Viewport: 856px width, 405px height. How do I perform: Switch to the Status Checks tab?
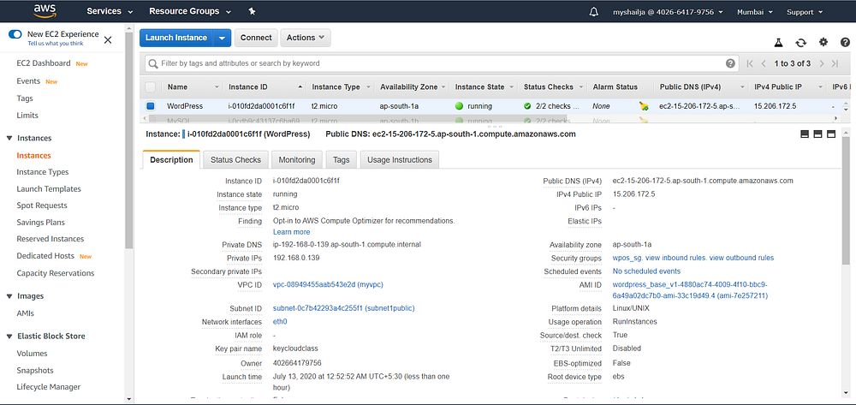(x=236, y=160)
